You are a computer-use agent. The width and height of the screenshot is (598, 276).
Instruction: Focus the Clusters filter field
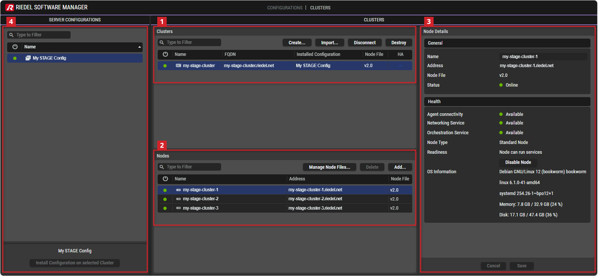189,42
